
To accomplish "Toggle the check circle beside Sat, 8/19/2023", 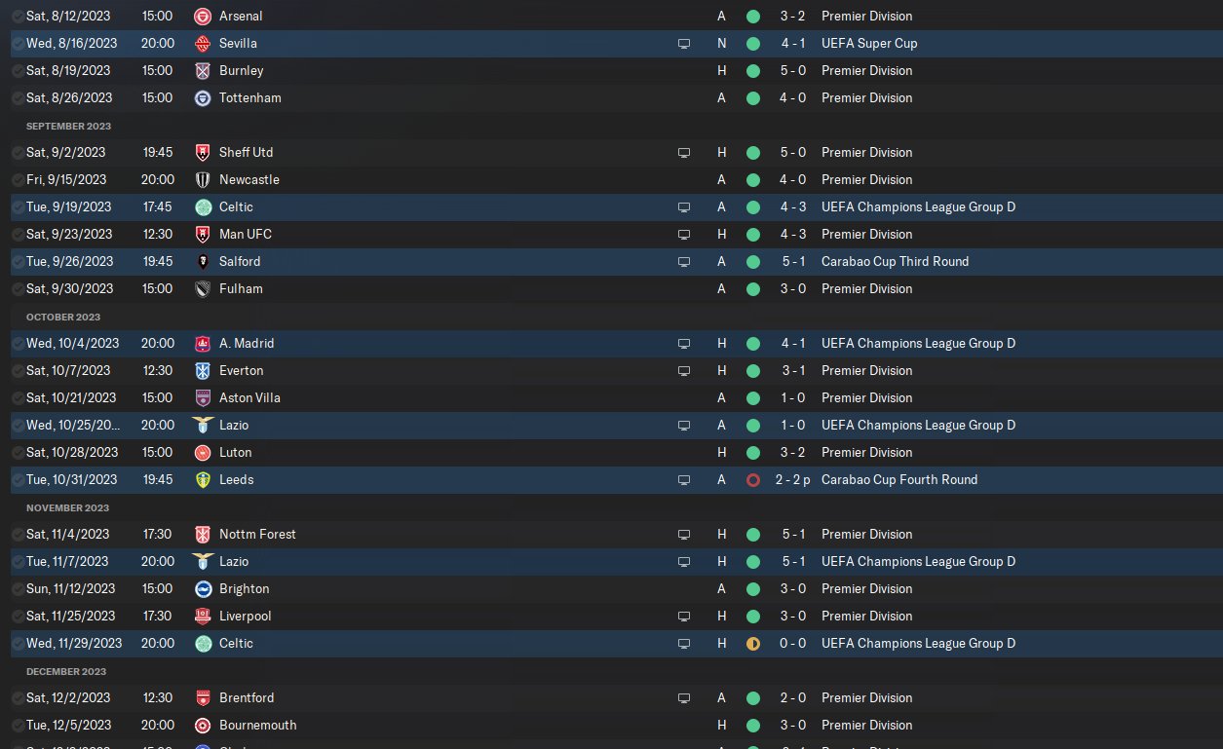I will tap(18, 71).
